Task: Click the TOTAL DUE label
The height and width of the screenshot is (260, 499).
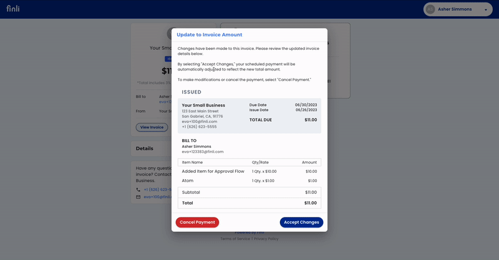Action: (x=261, y=120)
